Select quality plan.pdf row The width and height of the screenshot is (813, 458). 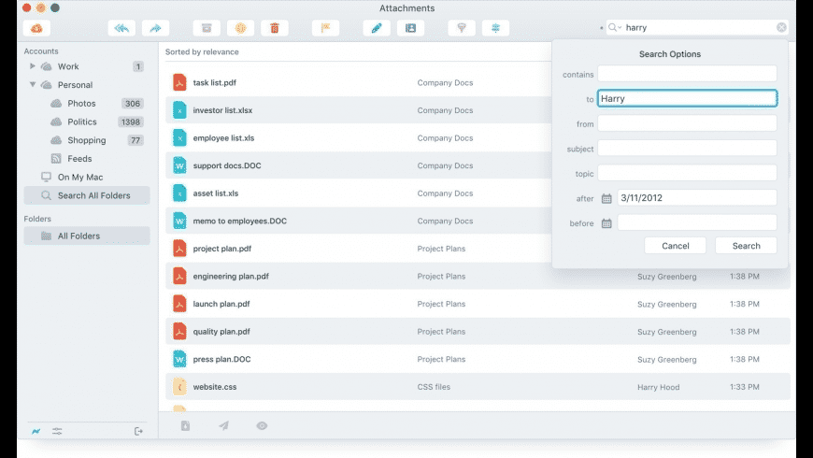(478, 332)
